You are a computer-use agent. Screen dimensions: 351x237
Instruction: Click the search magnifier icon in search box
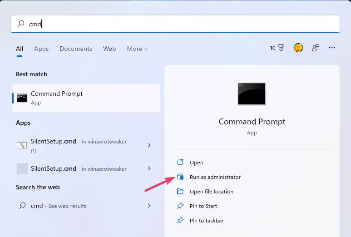(x=21, y=24)
